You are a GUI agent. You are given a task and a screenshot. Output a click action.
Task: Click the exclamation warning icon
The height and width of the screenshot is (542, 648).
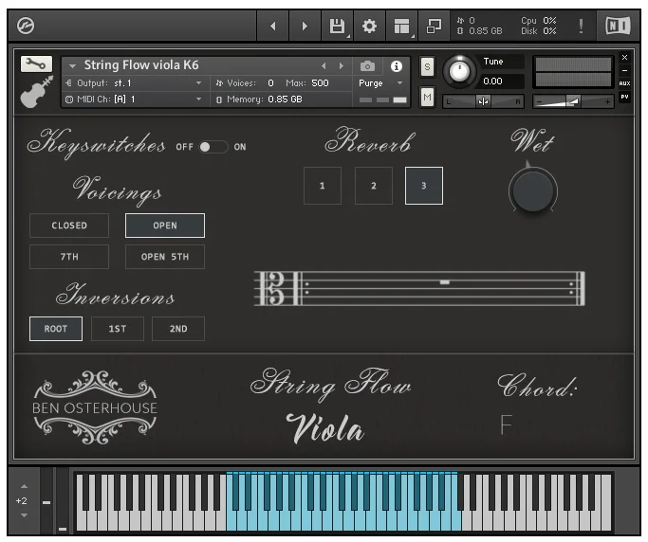point(581,26)
